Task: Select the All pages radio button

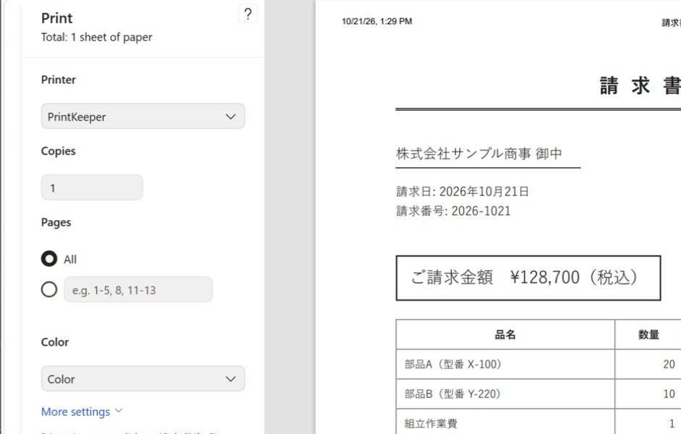Action: [x=49, y=259]
